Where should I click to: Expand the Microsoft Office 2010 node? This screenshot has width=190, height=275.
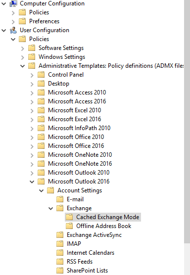click(x=32, y=137)
